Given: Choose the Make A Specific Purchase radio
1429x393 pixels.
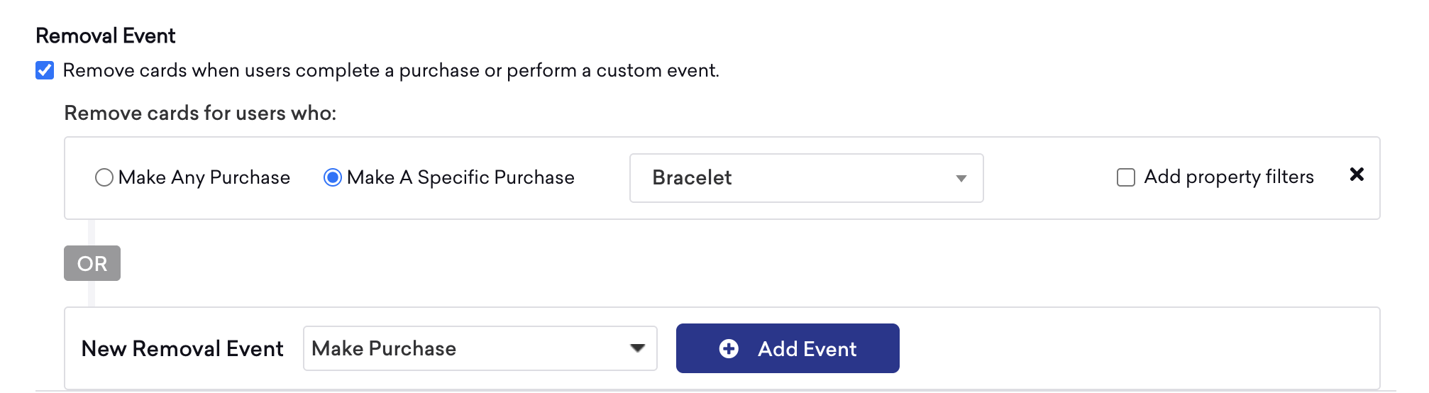Looking at the screenshot, I should [332, 177].
